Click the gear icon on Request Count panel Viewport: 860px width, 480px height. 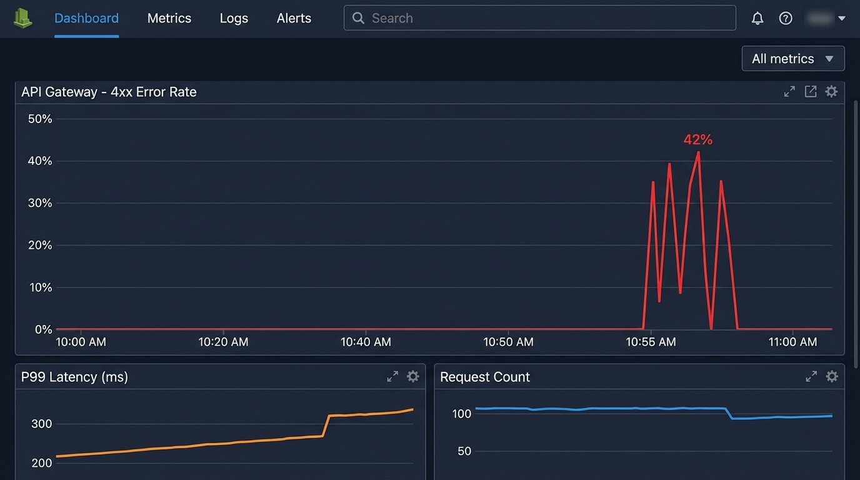pos(832,376)
